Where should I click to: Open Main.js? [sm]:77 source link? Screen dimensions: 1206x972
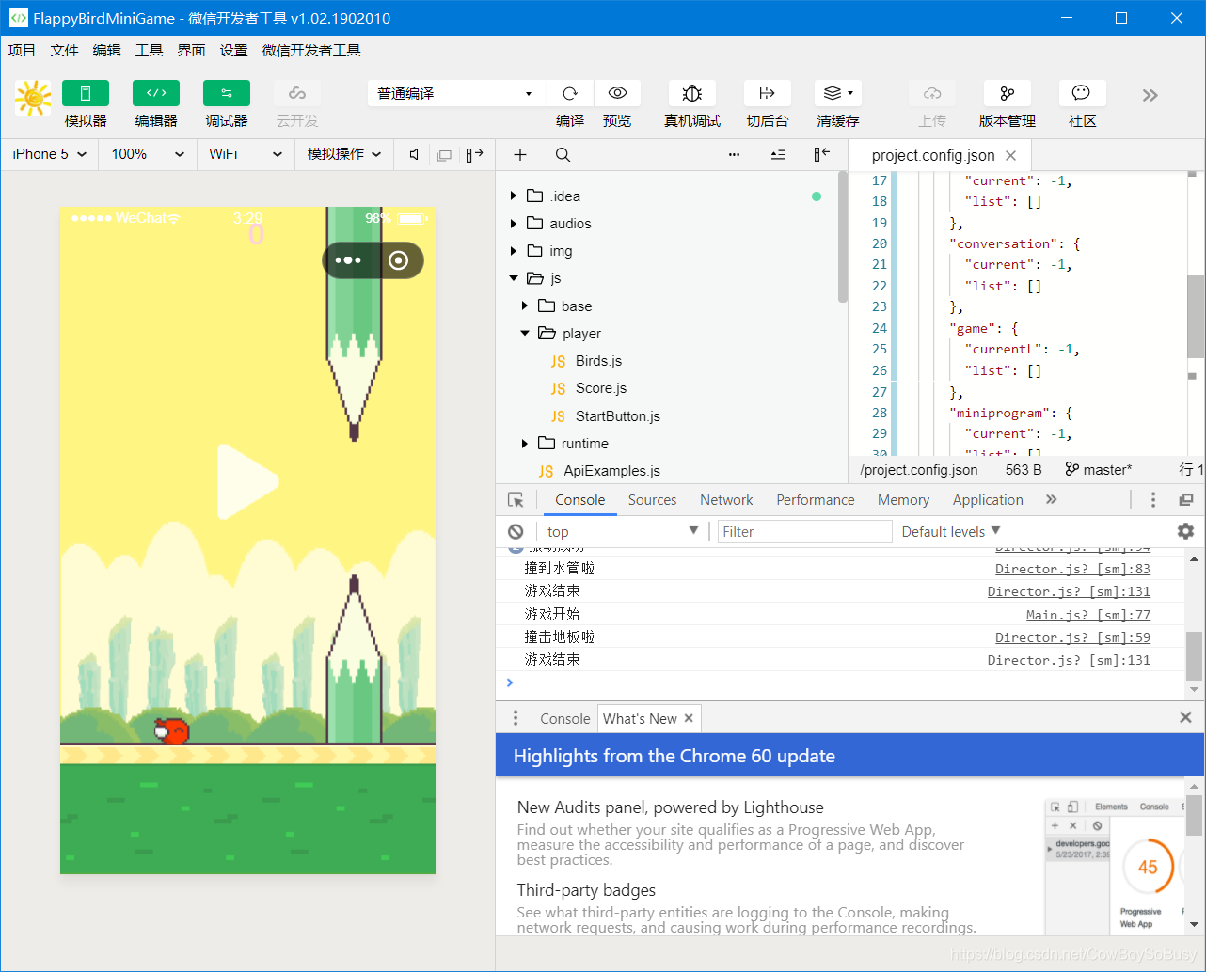(x=1088, y=615)
